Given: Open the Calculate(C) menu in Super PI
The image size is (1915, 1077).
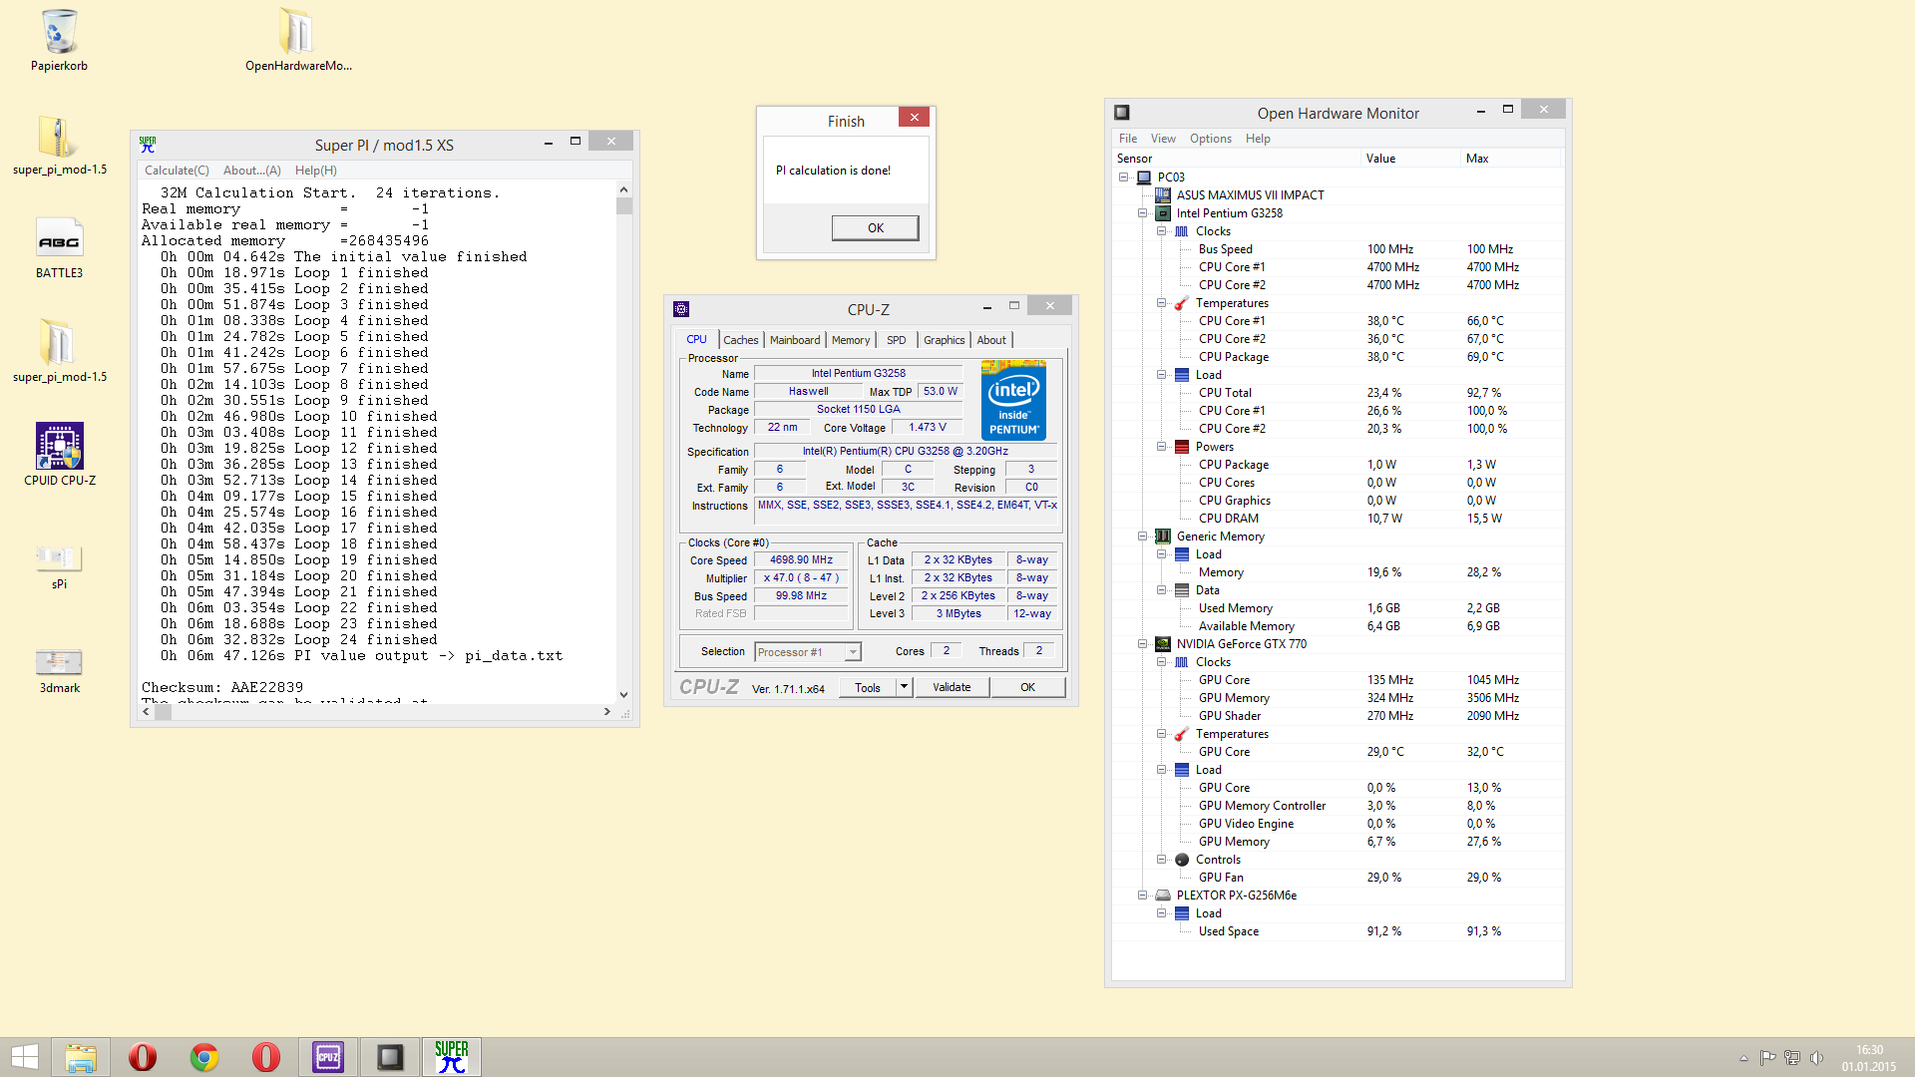Looking at the screenshot, I should tap(177, 171).
